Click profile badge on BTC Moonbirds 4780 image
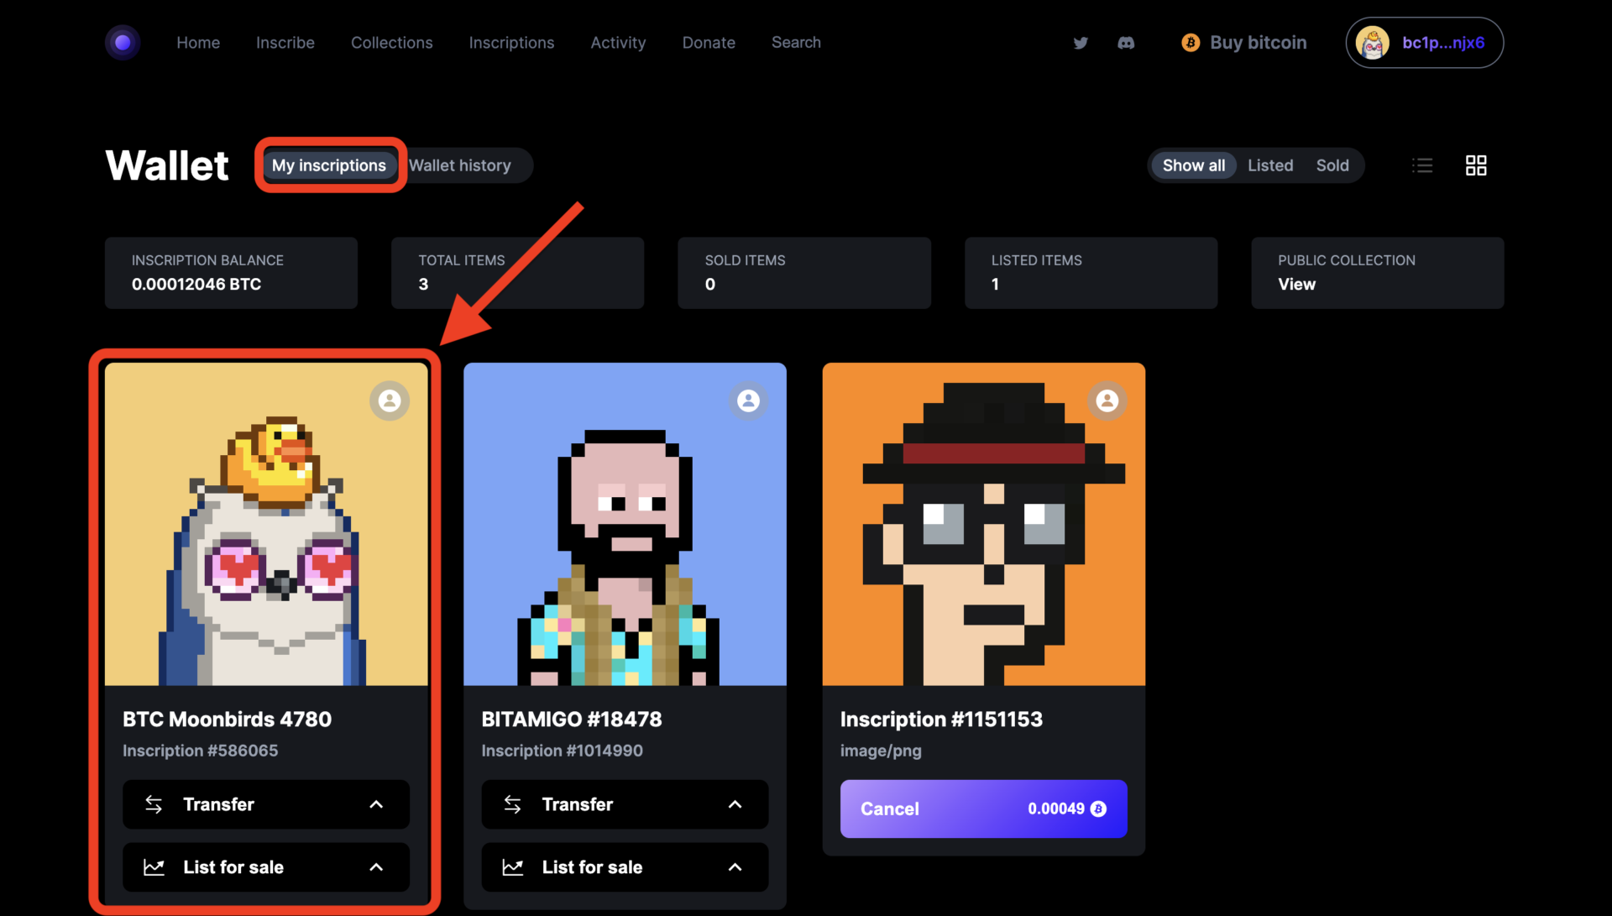This screenshot has width=1612, height=916. point(390,400)
